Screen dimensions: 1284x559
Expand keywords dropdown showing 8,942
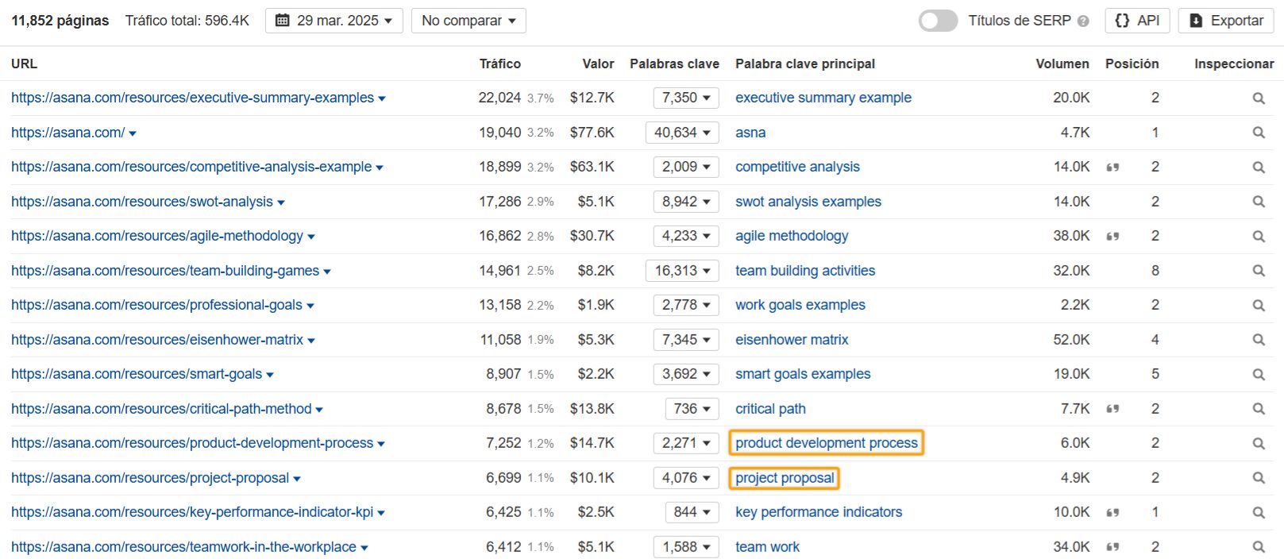click(x=686, y=202)
